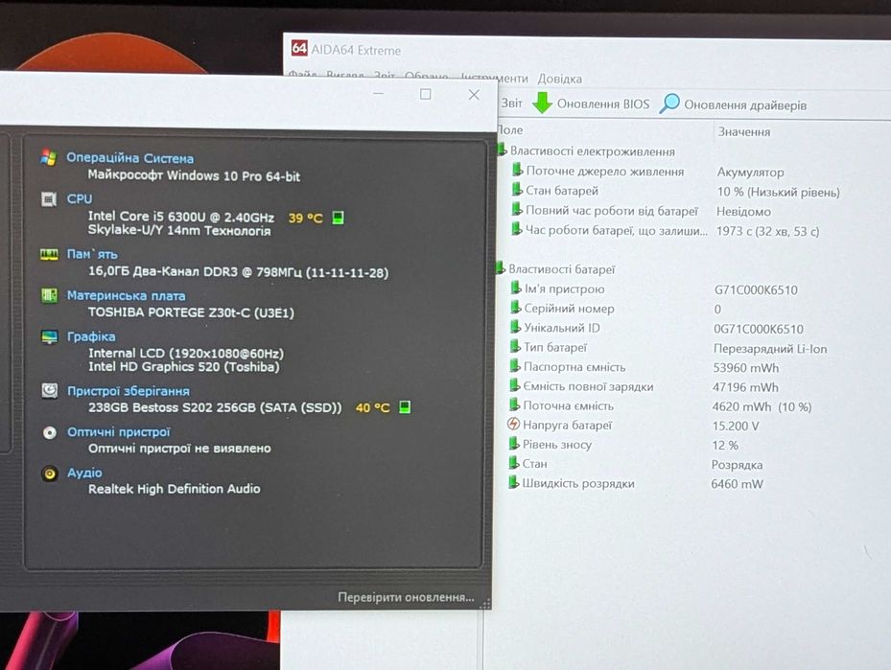Open the Пристрої зберігання section link
Screen dimensions: 891x670
[129, 391]
